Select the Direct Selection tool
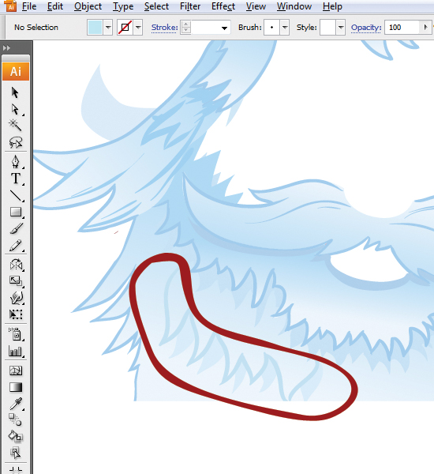Screen dimensions: 434x474 (x=15, y=110)
